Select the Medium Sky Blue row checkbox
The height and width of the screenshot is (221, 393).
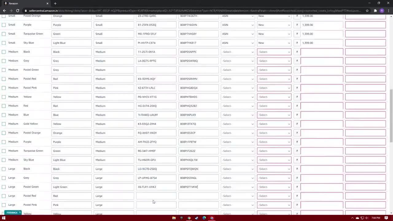pyautogui.click(x=4, y=160)
